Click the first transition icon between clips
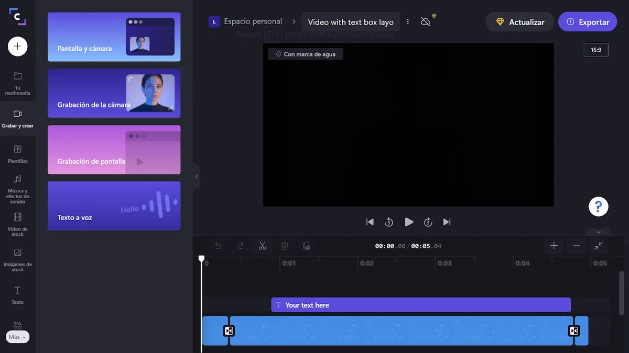629x353 pixels. (229, 331)
